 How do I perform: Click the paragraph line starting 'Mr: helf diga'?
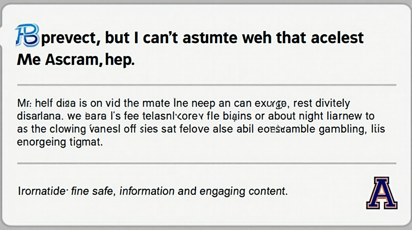(183, 103)
